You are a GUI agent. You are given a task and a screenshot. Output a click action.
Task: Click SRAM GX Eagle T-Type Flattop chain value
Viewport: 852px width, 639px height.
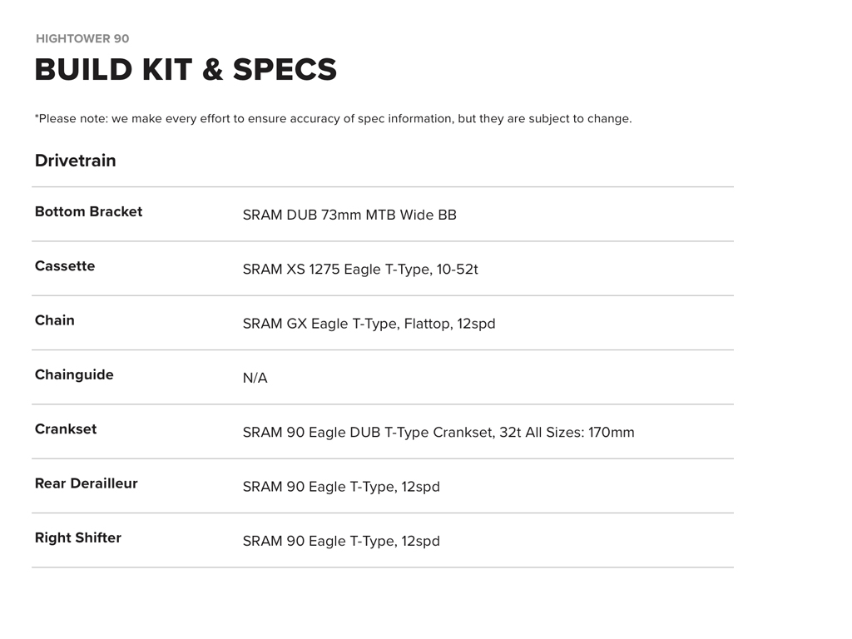click(x=369, y=324)
